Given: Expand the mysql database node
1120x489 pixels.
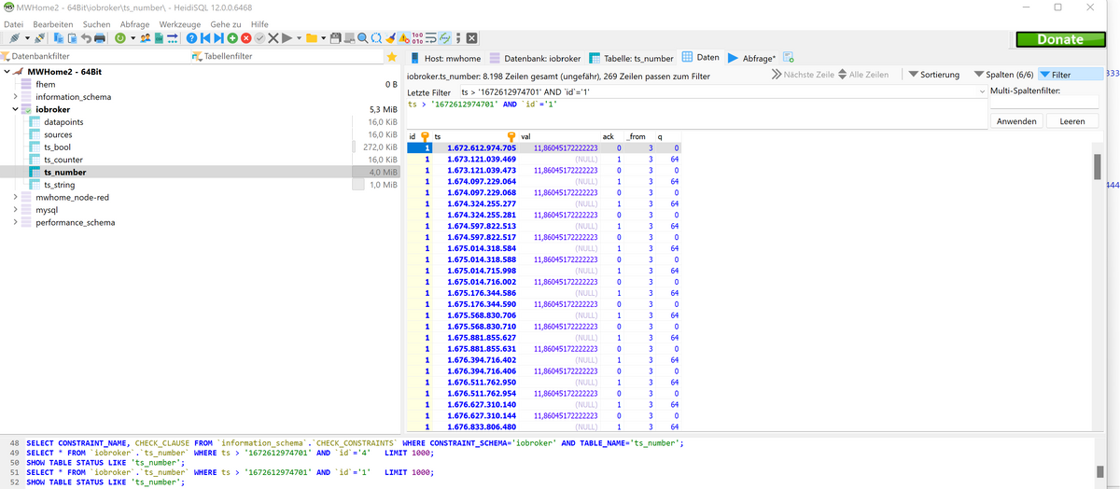Looking at the screenshot, I should [x=15, y=210].
